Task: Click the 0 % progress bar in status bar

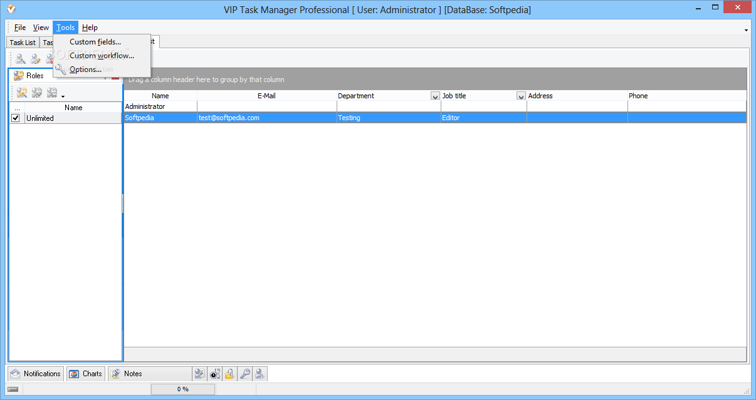Action: [x=183, y=389]
